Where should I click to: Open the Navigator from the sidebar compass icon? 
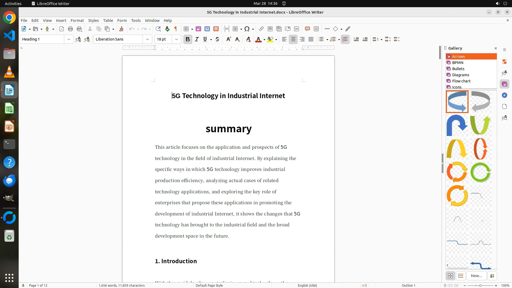(504, 95)
